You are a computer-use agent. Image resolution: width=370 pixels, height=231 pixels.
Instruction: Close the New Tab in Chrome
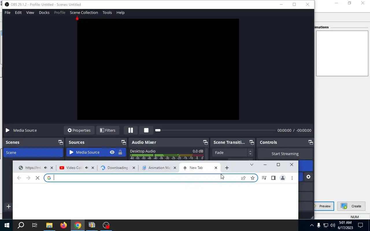pyautogui.click(x=216, y=168)
